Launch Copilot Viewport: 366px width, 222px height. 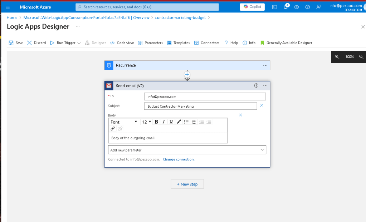click(252, 7)
